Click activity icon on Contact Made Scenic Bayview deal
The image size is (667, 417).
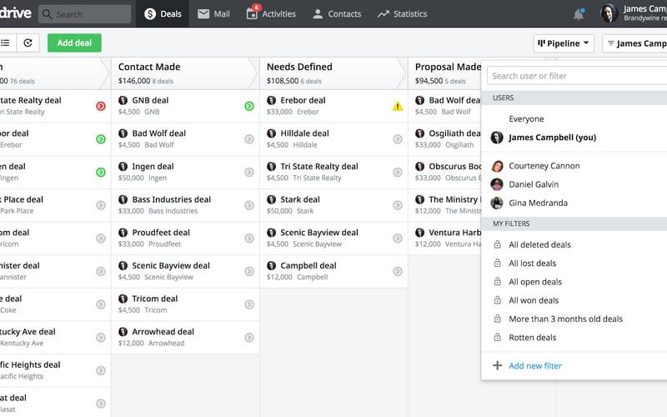pos(249,272)
